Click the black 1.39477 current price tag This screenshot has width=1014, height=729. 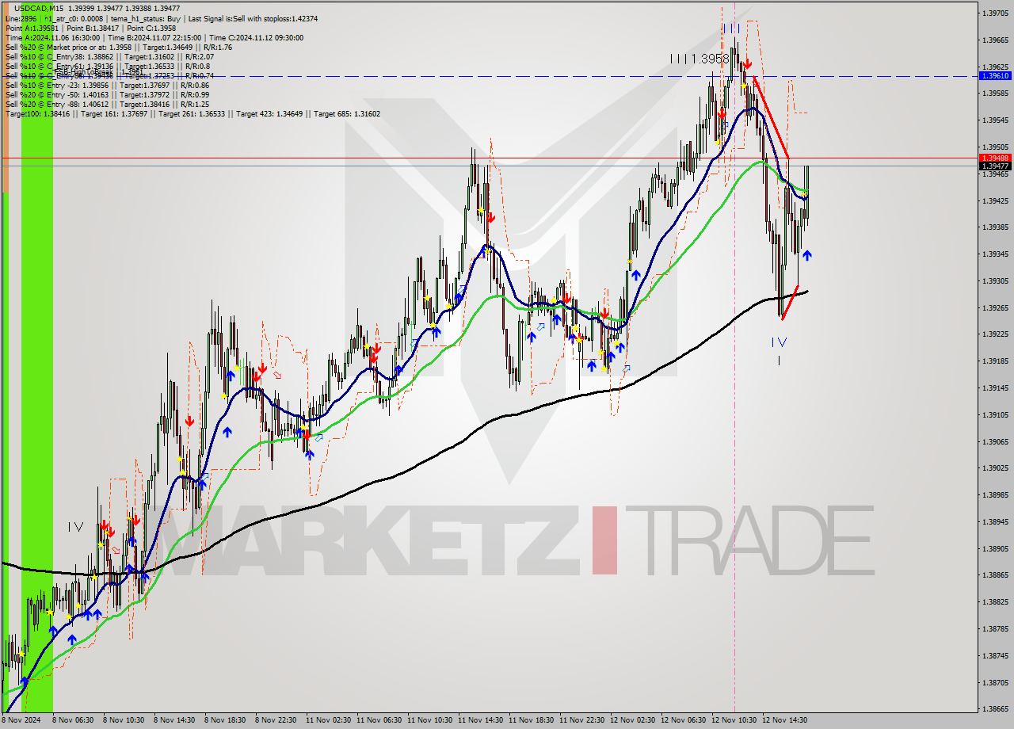tap(995, 166)
